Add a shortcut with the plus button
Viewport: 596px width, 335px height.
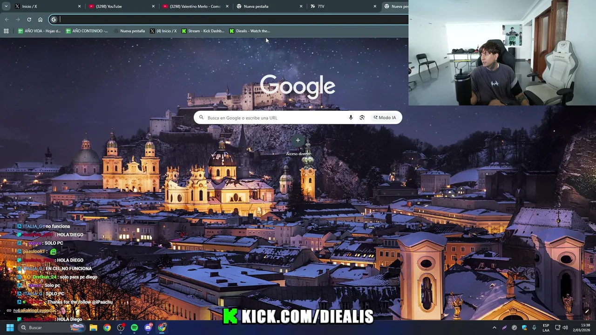coord(298,140)
